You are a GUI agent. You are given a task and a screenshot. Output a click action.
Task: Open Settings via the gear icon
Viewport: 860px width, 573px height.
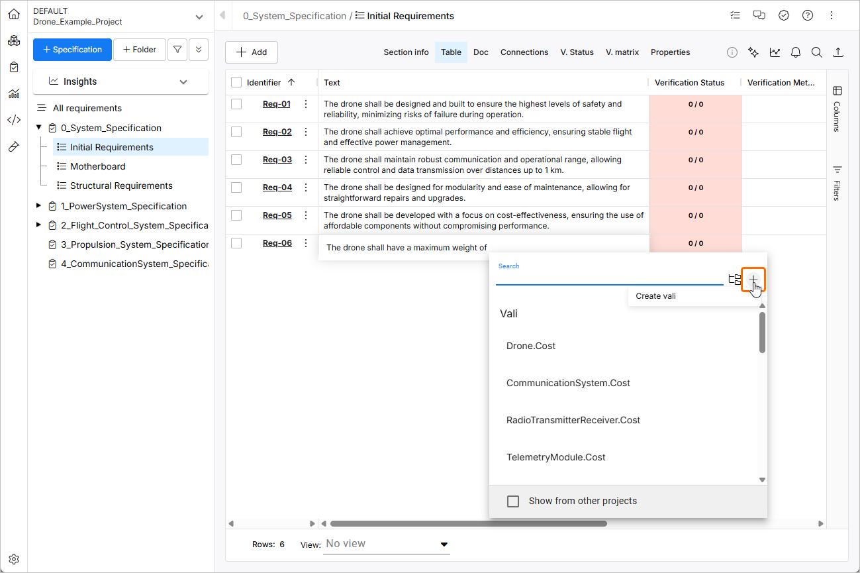point(13,558)
